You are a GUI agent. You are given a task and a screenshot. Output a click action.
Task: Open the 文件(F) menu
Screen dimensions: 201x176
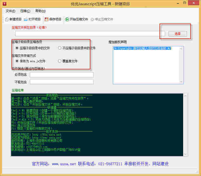[x=10, y=11]
